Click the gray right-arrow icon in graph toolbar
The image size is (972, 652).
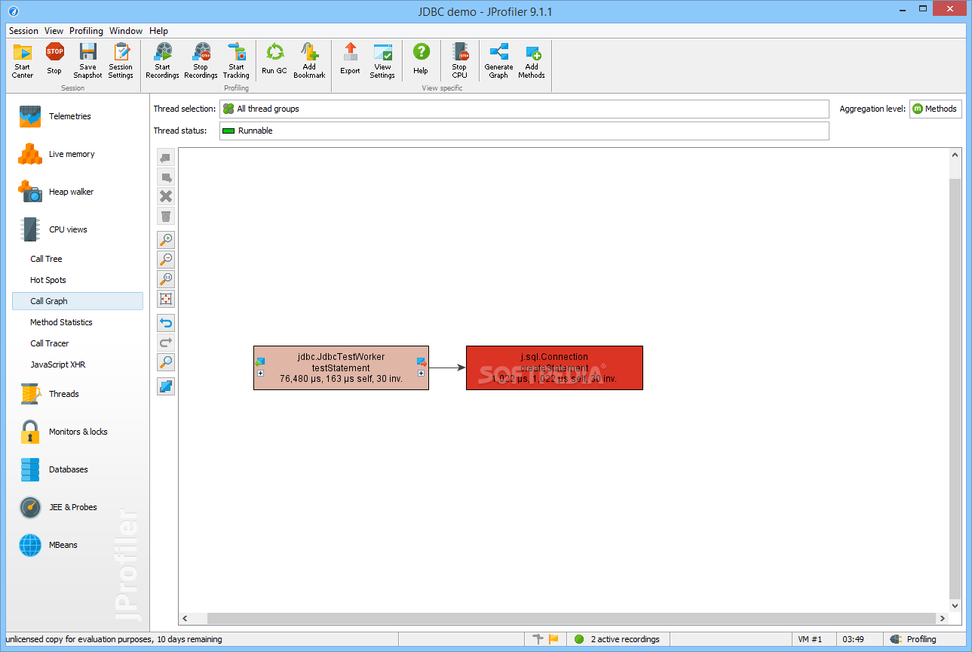tap(166, 177)
